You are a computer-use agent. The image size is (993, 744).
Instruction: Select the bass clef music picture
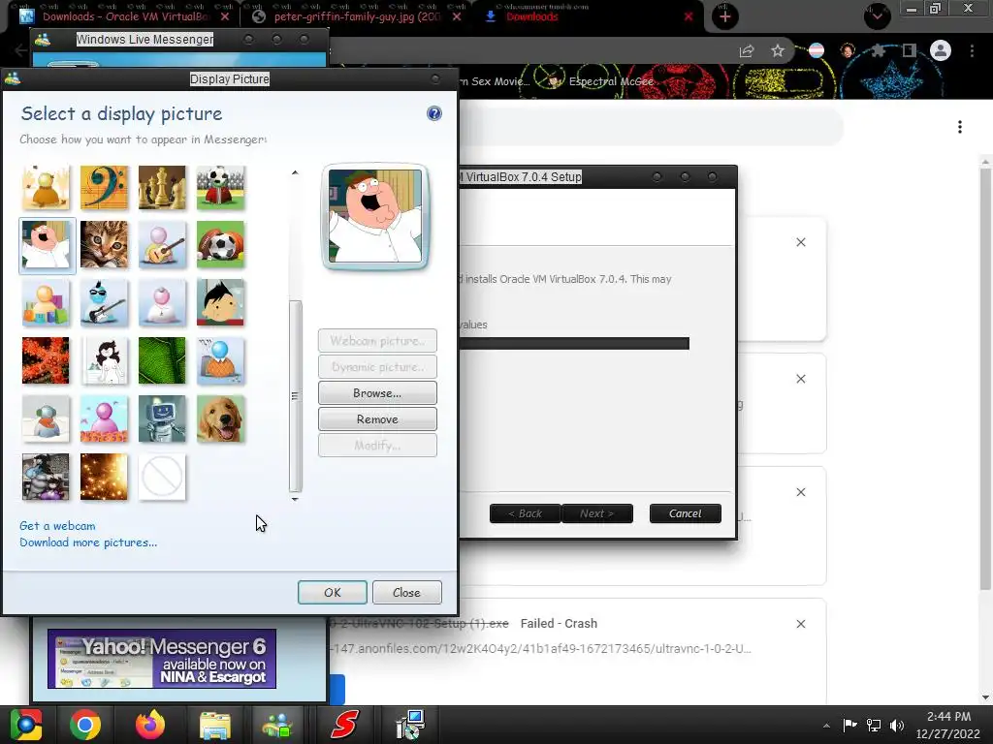tap(104, 188)
